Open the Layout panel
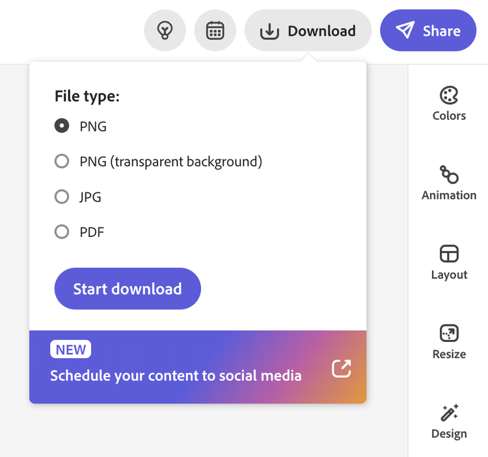 click(x=449, y=262)
